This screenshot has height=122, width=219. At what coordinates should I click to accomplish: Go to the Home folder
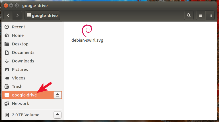[x=18, y=35]
